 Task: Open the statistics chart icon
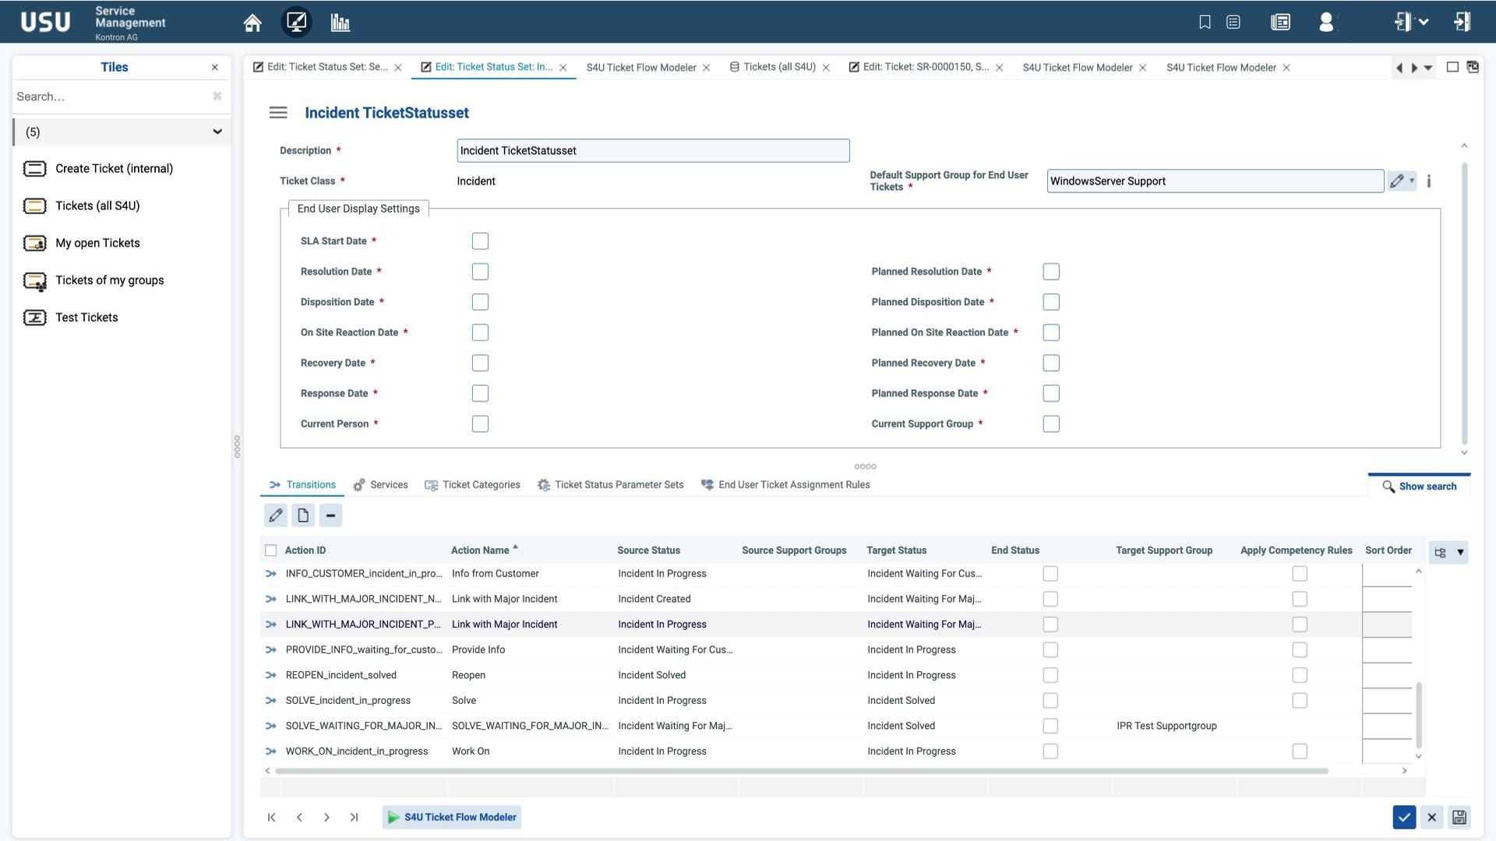coord(340,23)
